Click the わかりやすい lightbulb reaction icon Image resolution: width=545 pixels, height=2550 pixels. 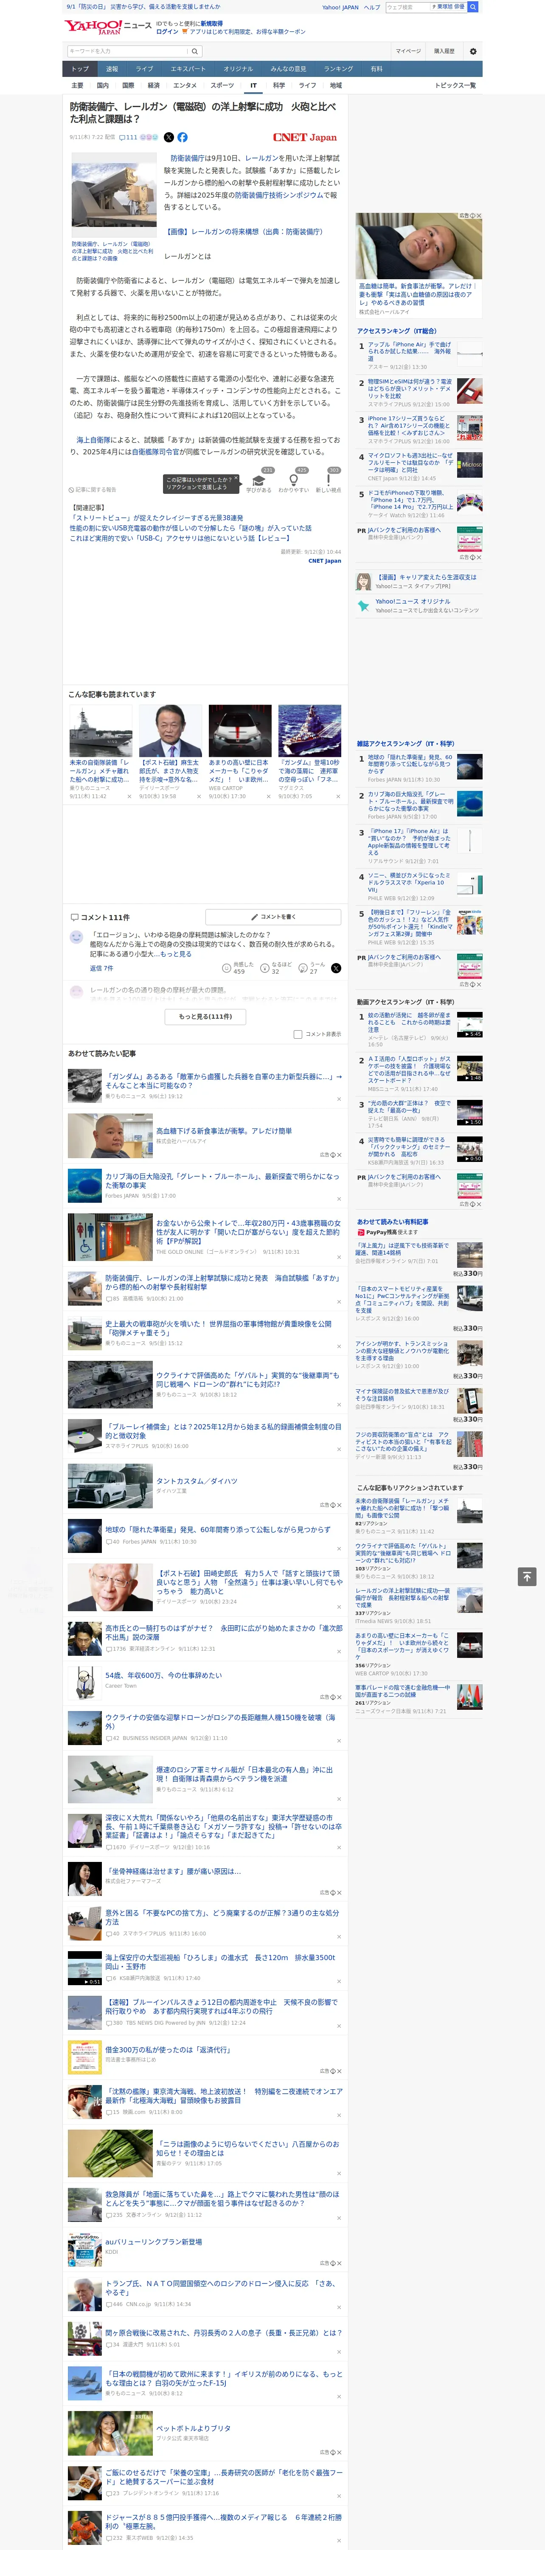point(293,480)
